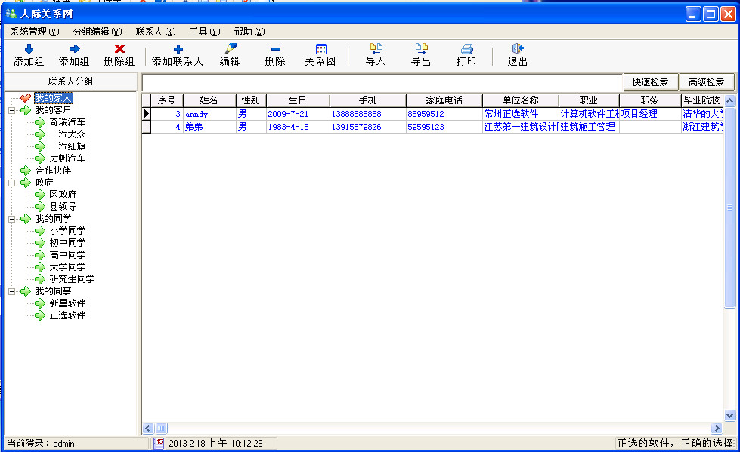This screenshot has width=740, height=452.
Task: Click the 快速检索 button
Action: (x=650, y=82)
